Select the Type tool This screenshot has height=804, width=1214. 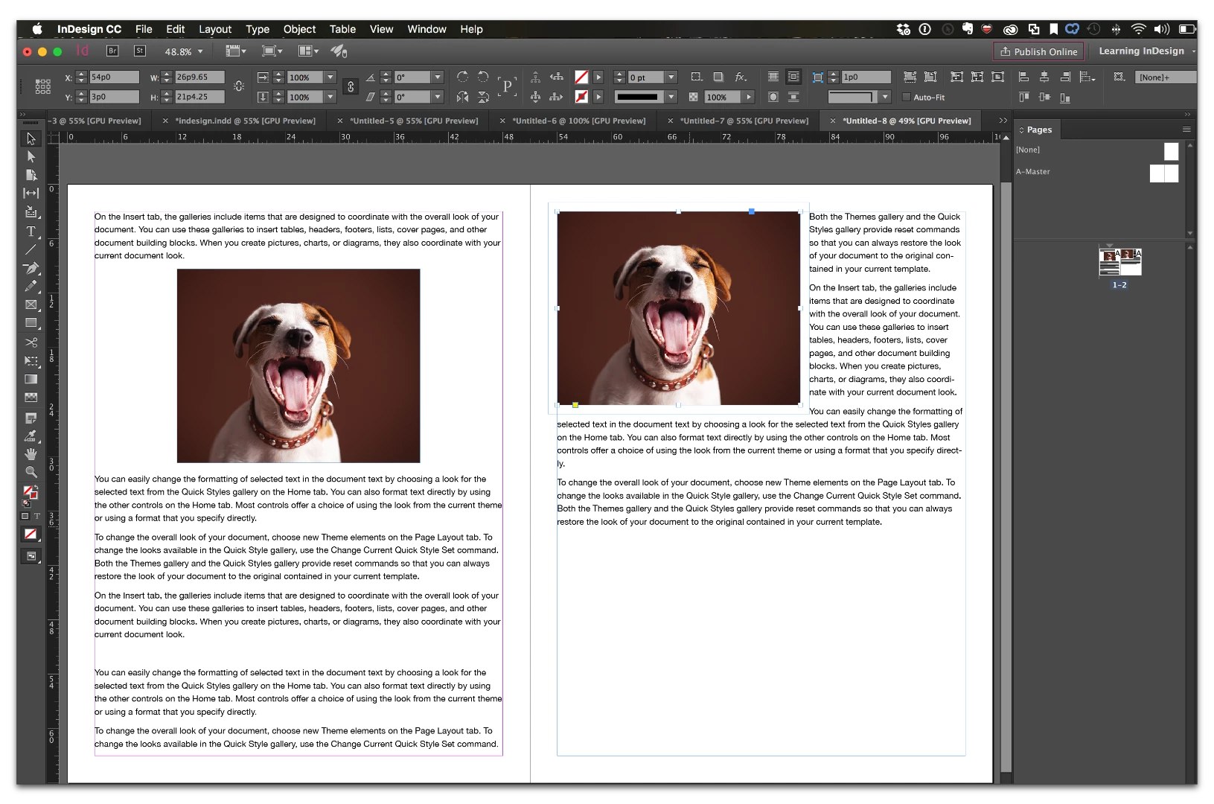click(31, 232)
